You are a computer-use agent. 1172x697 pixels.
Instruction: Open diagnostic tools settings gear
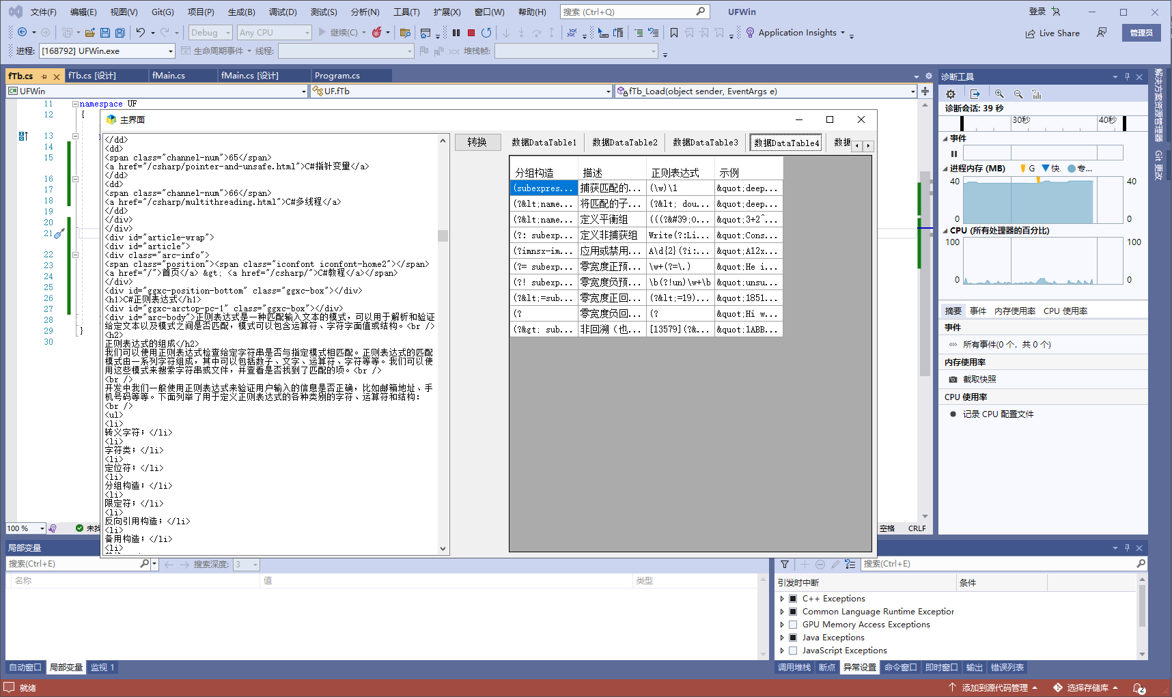[951, 94]
